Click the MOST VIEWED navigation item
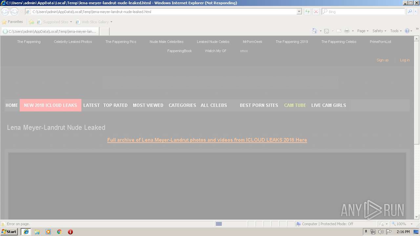The width and height of the screenshot is (420, 236). [x=148, y=105]
